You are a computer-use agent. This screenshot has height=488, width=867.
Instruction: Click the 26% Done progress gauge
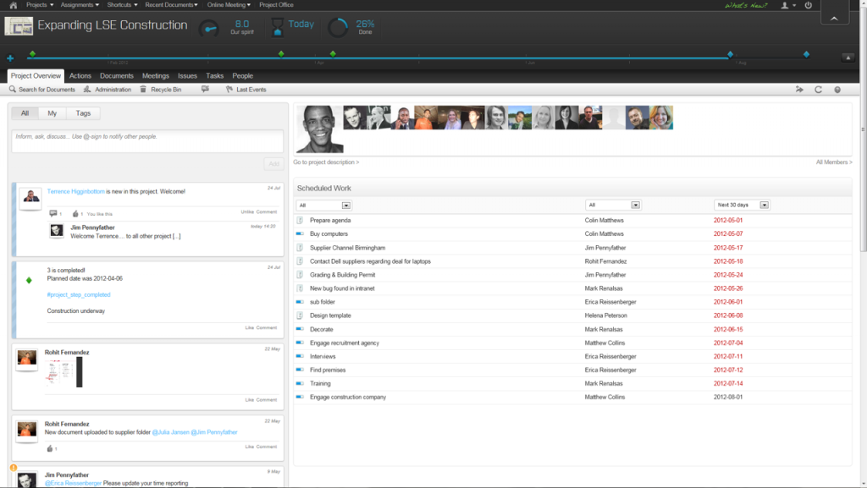click(338, 26)
